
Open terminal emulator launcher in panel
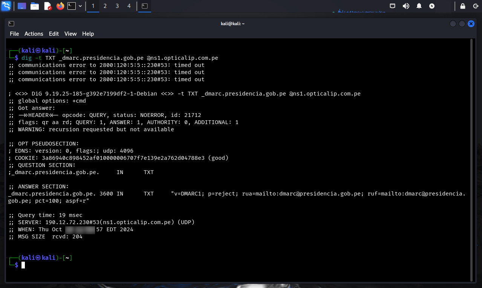[72, 6]
